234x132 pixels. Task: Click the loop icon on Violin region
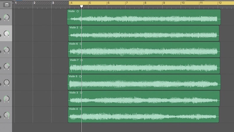[x=78, y=11]
